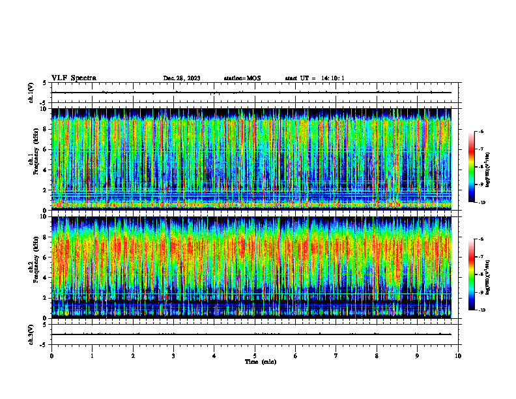Click the "ch.3(V)" axis label
Screen dimensions: 516x399
coord(31,334)
